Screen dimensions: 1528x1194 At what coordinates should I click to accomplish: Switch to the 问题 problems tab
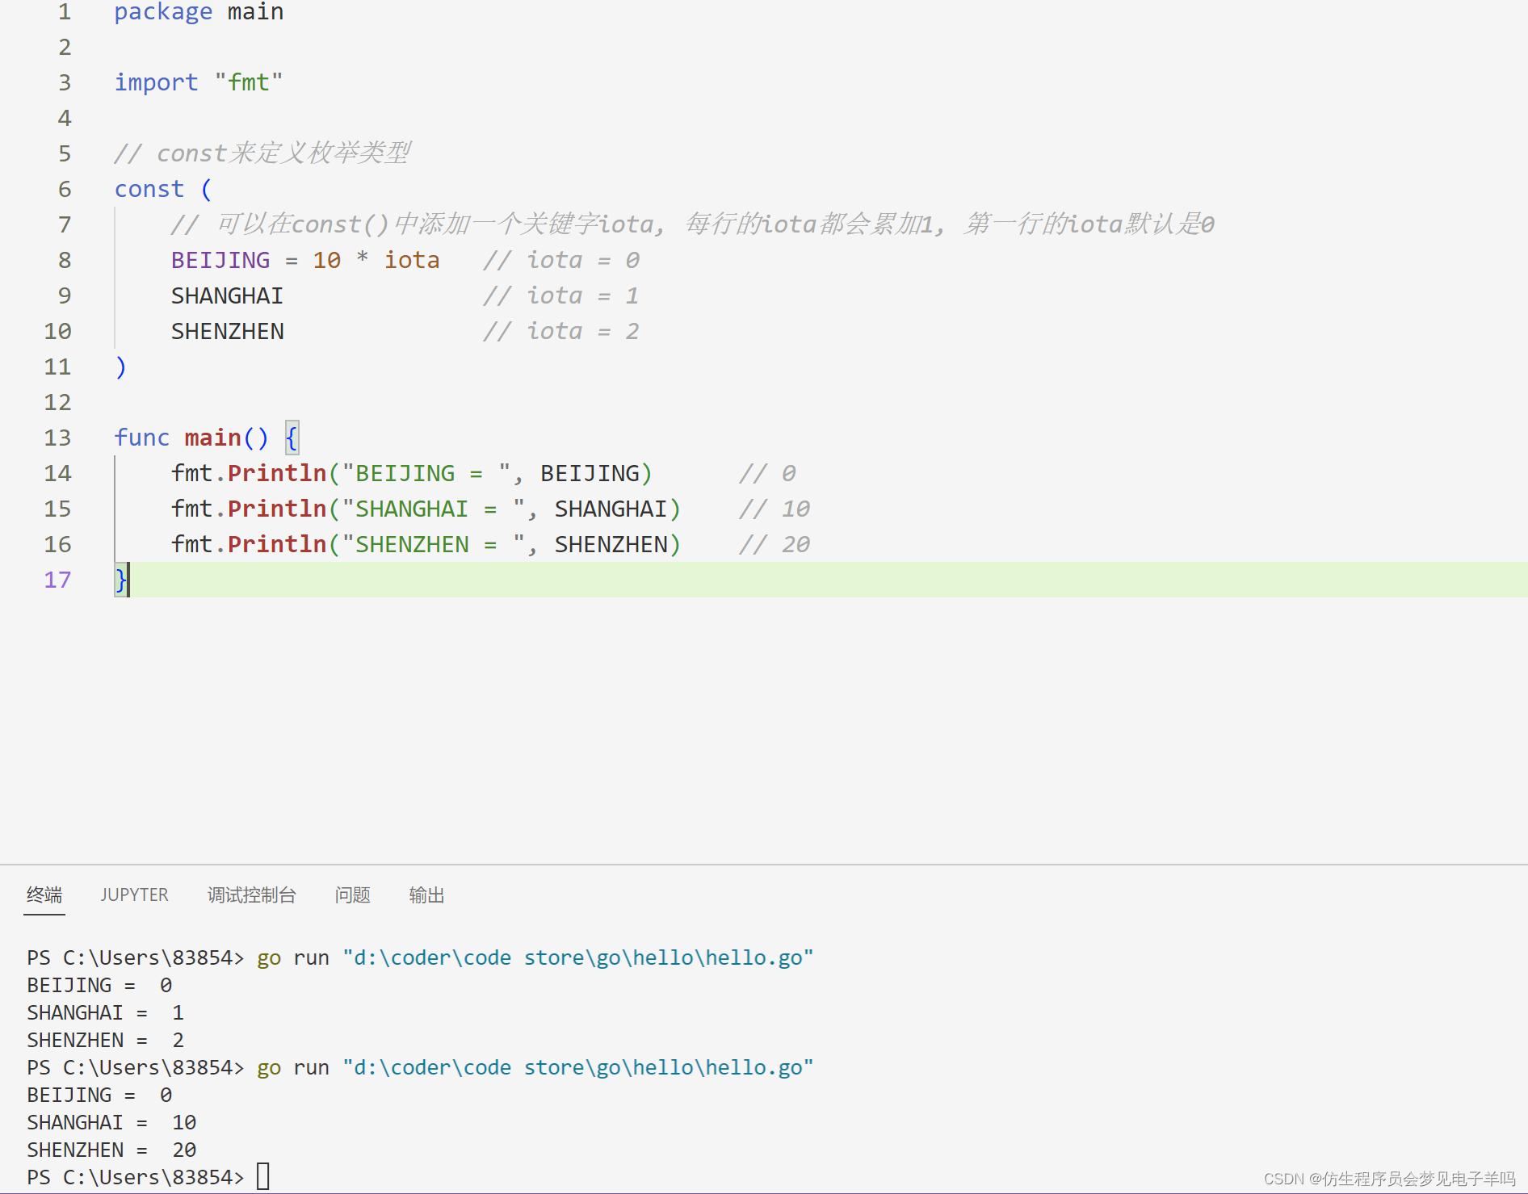point(352,894)
